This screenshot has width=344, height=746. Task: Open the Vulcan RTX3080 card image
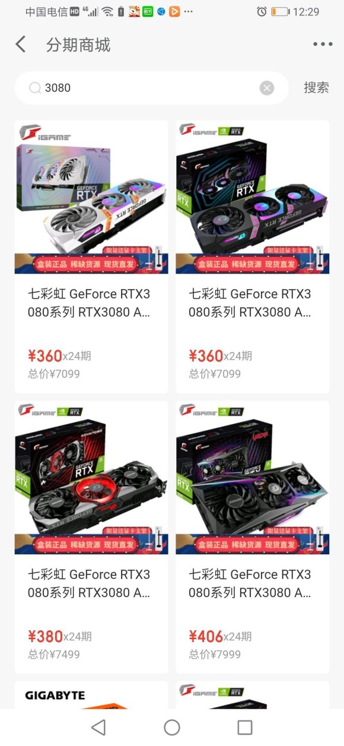pyautogui.click(x=253, y=478)
